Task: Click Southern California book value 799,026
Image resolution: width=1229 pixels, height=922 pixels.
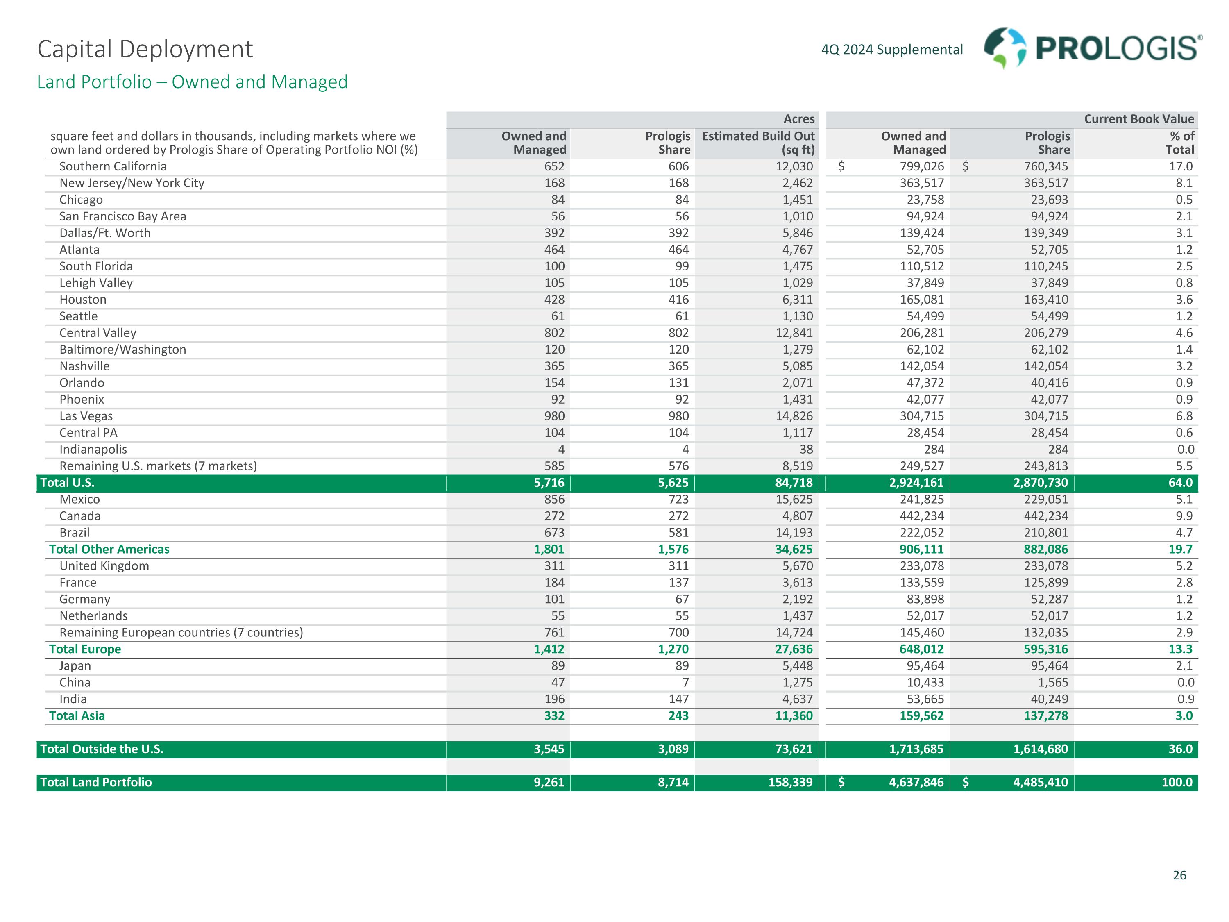Action: pos(921,166)
